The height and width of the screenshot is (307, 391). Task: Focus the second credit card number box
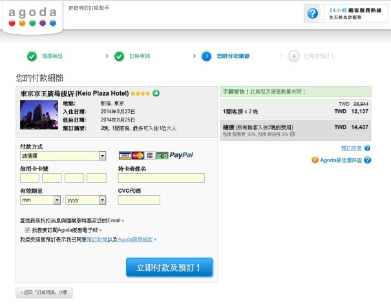point(52,178)
